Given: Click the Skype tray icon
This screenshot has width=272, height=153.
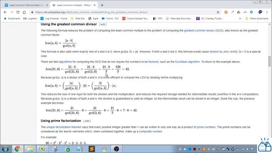Looking at the screenshot, I should [218, 149].
